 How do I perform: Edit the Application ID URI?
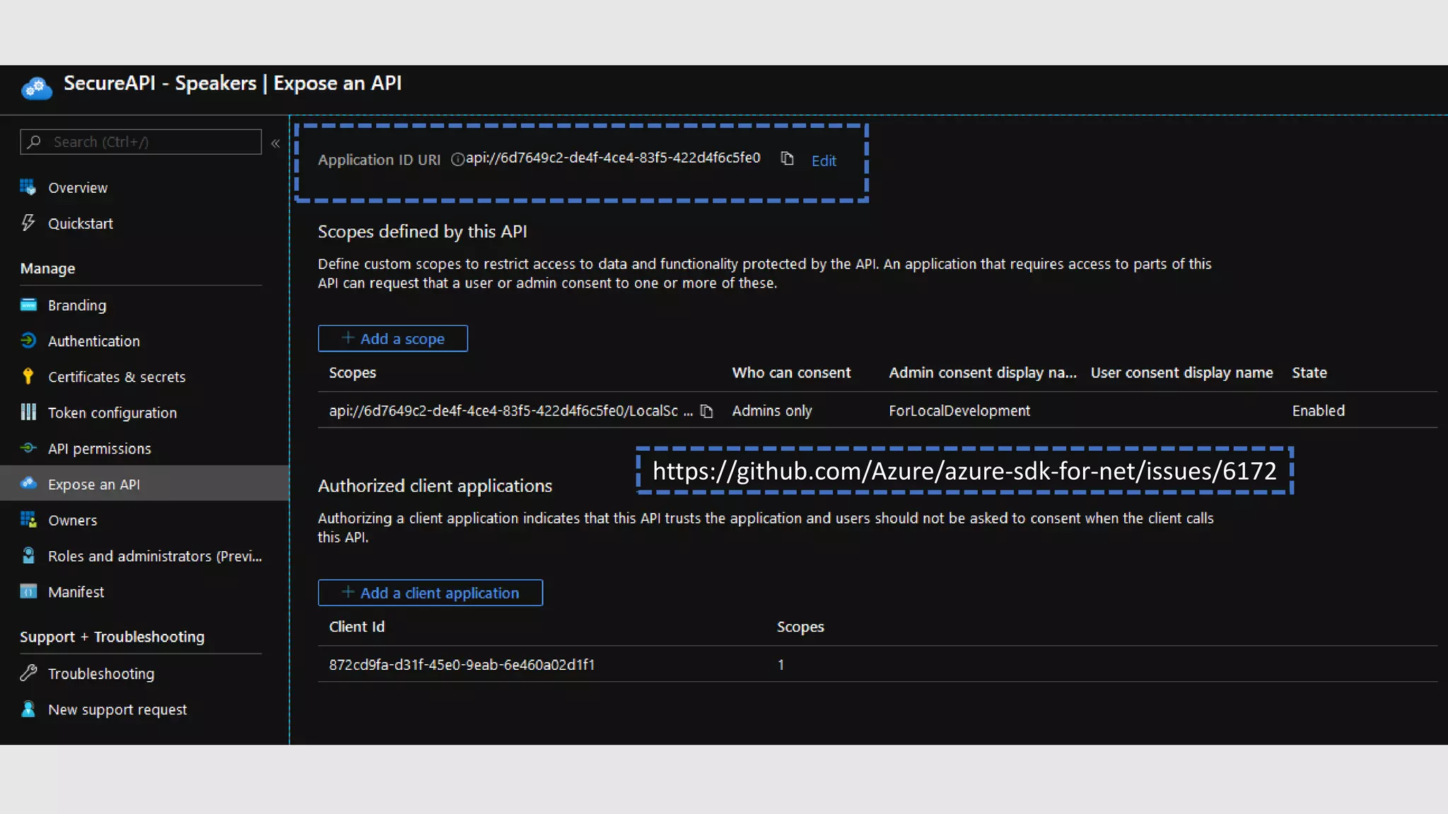point(824,161)
